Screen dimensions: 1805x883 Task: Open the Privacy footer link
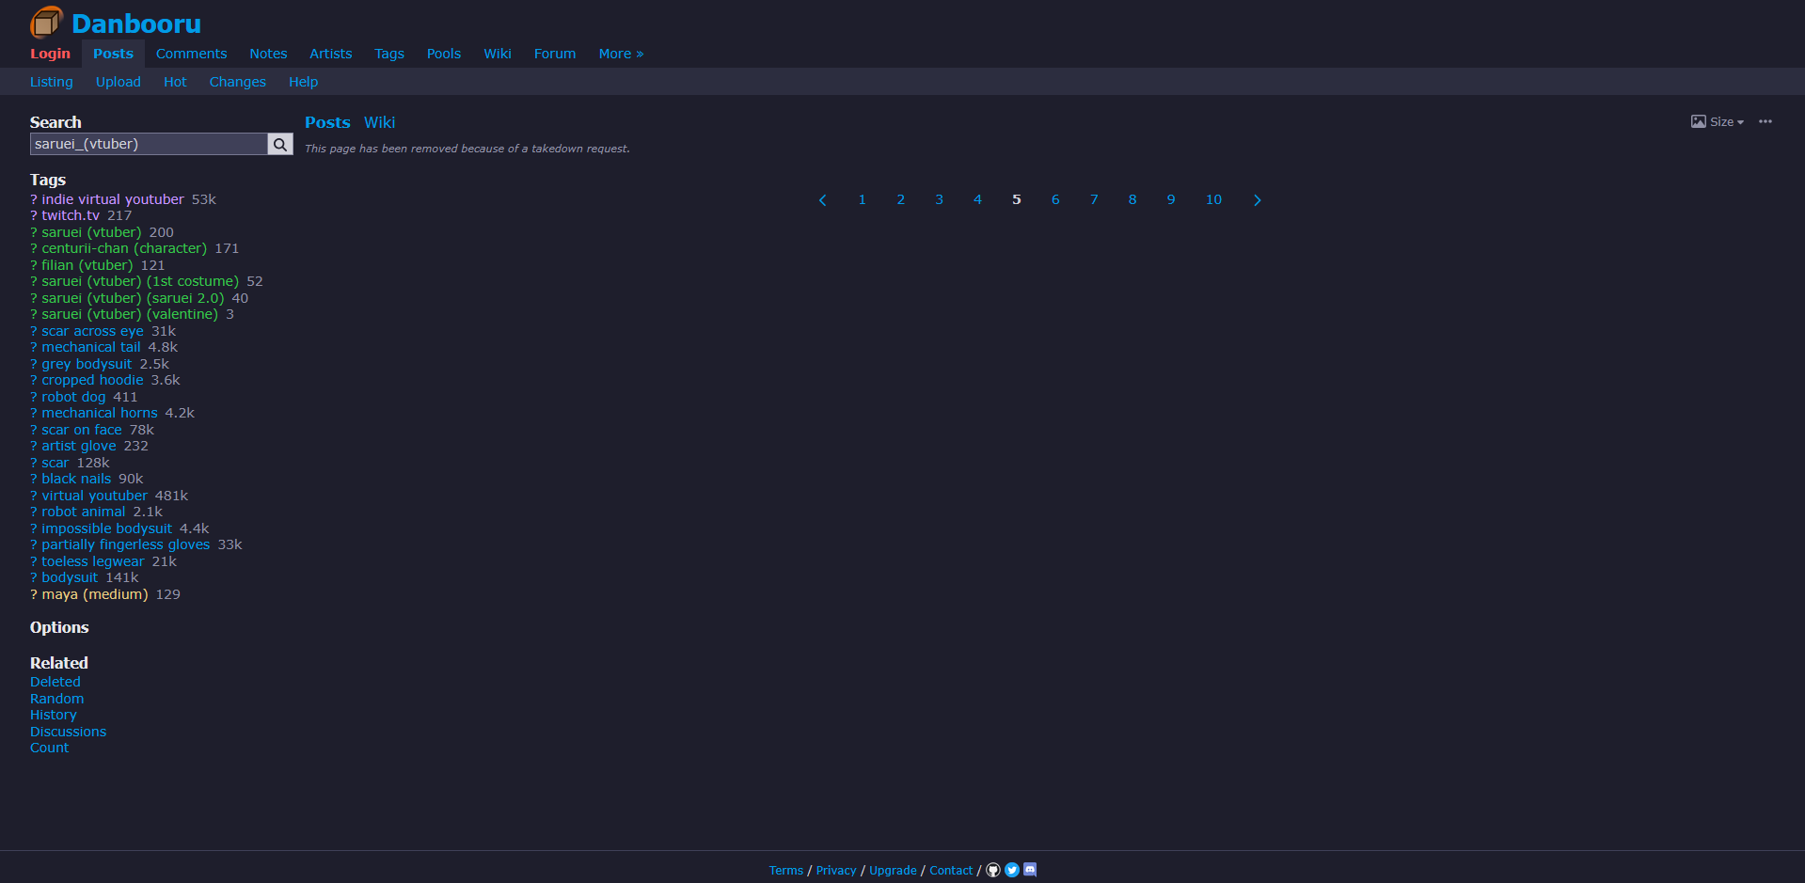[836, 871]
